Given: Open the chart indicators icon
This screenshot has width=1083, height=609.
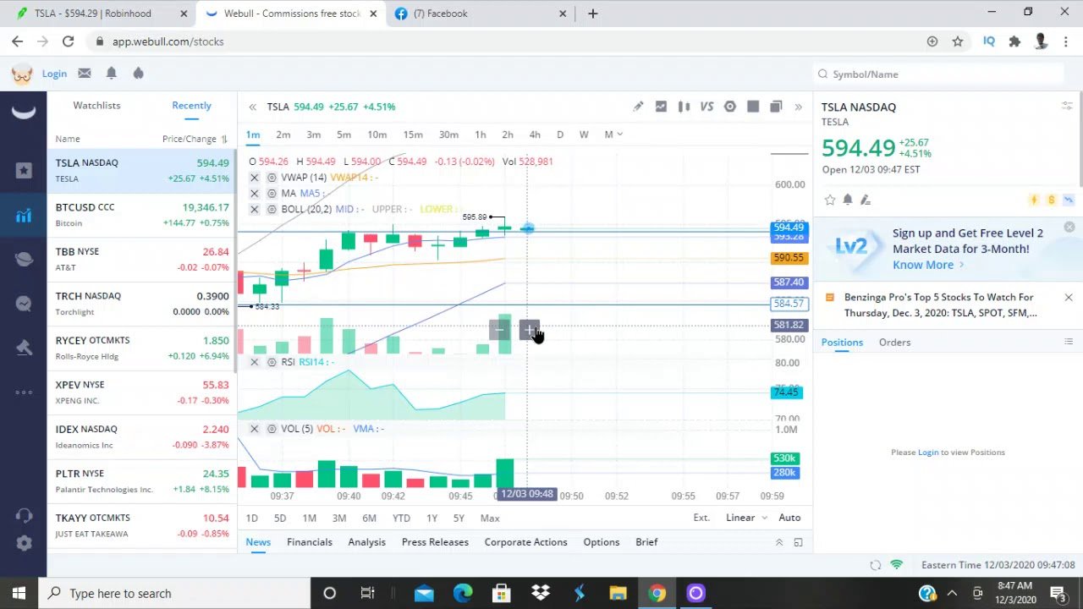Looking at the screenshot, I should pos(661,107).
